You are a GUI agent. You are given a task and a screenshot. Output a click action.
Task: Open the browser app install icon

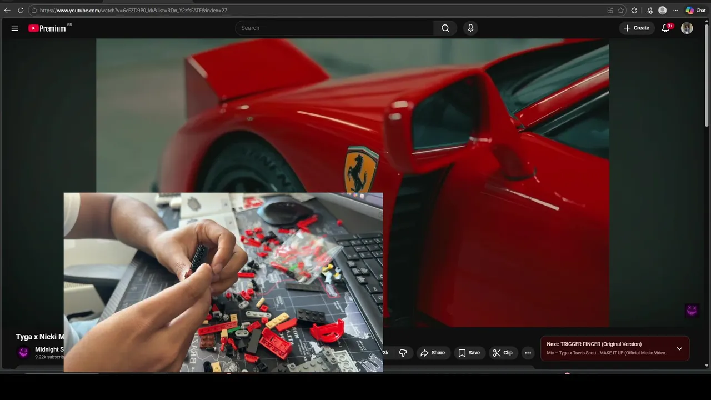coord(610,11)
